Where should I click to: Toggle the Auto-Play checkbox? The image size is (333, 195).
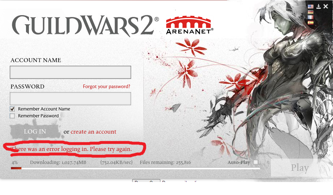pyautogui.click(x=256, y=162)
